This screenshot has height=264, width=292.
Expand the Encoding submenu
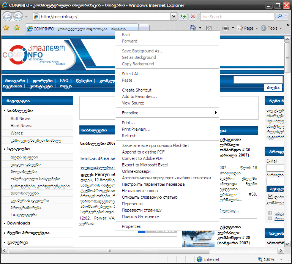click(167, 113)
